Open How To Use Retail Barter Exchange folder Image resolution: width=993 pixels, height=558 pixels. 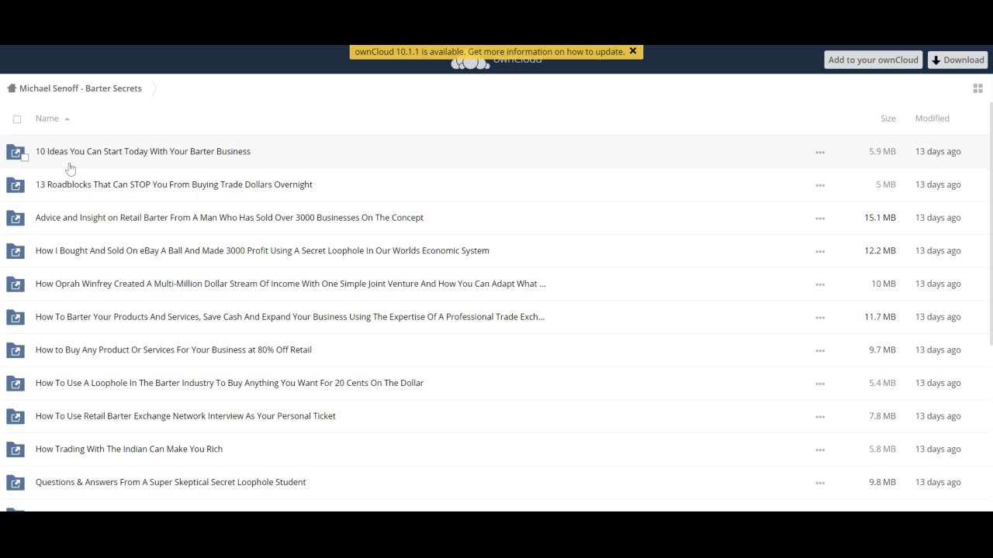point(185,416)
